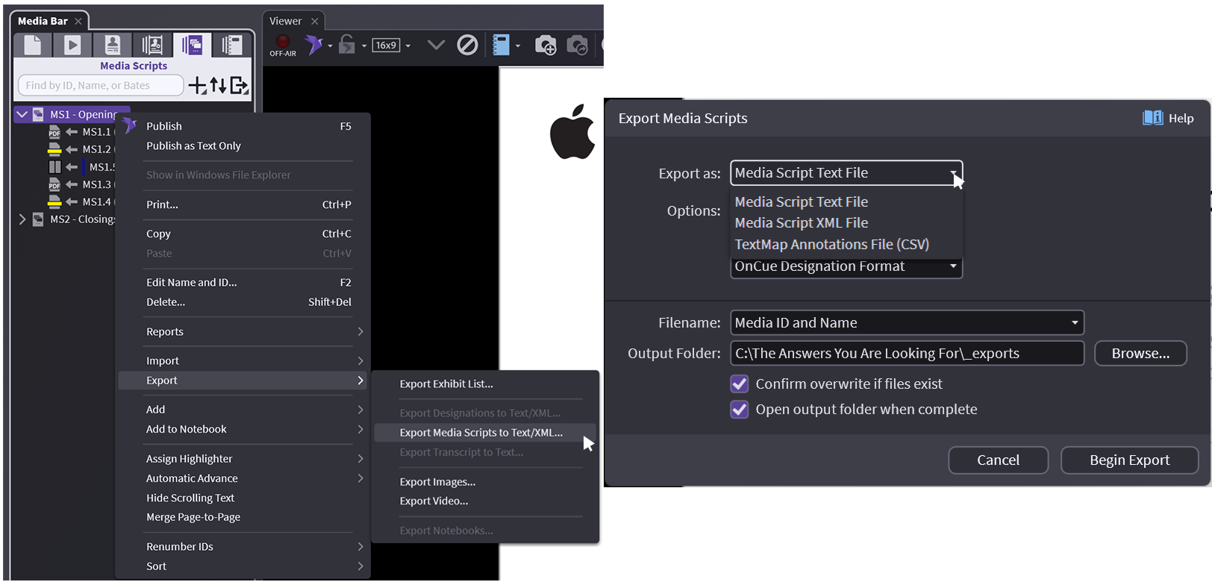Click the add plus icon in Media Scripts
This screenshot has width=1212, height=585.
197,86
